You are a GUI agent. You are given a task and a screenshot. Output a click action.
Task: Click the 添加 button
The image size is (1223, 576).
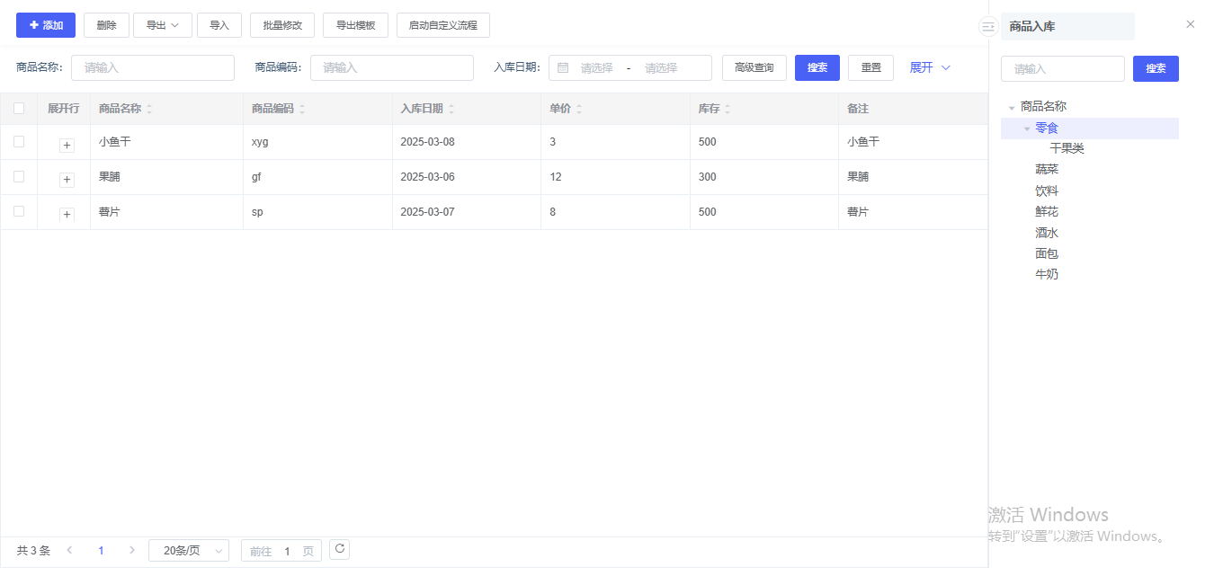[46, 25]
